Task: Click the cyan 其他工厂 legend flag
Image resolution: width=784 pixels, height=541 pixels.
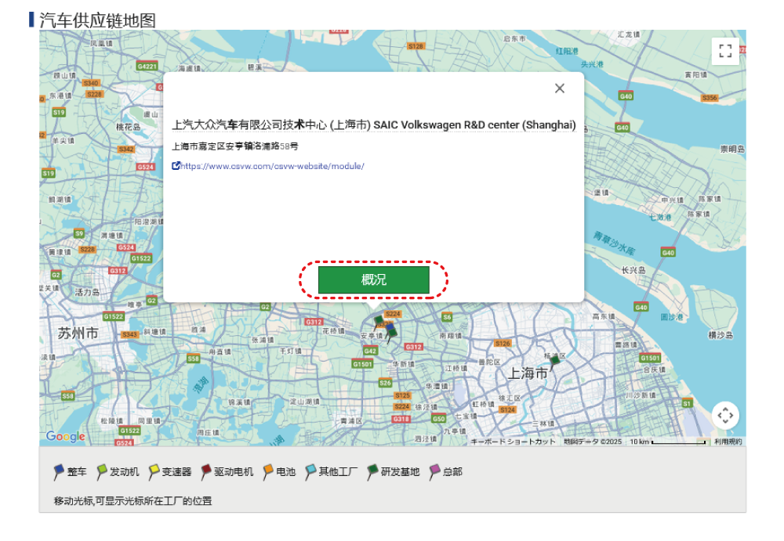Action: pyautogui.click(x=311, y=472)
